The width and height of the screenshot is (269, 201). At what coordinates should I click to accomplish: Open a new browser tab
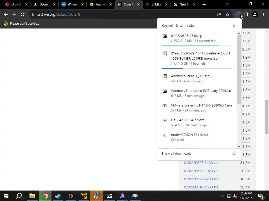coord(204,4)
